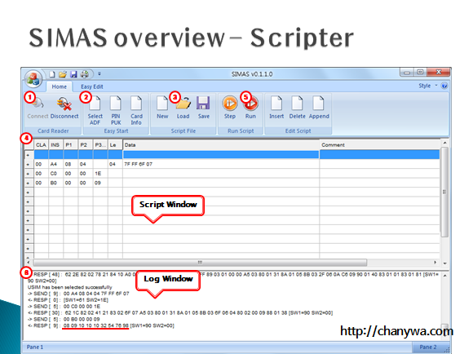Maximize the SIMAS window
This screenshot has height=354, width=473.
click(420, 73)
